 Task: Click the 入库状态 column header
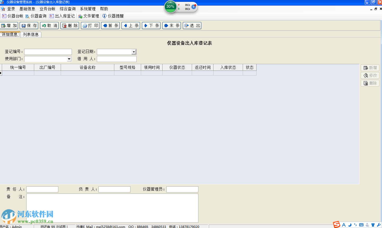click(x=228, y=68)
